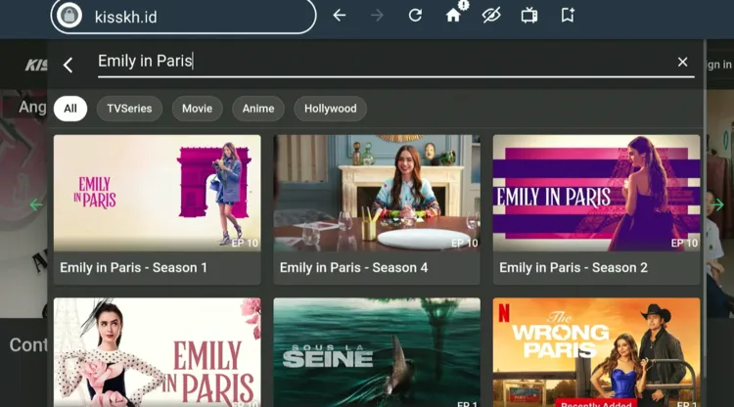Click the TV icon in browser toolbar
The width and height of the screenshot is (734, 407).
click(x=529, y=16)
